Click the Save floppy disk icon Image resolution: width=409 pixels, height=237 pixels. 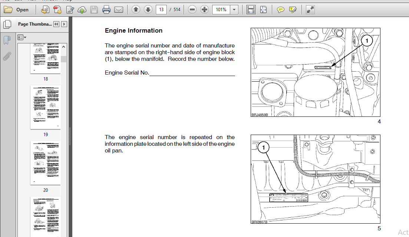point(94,10)
